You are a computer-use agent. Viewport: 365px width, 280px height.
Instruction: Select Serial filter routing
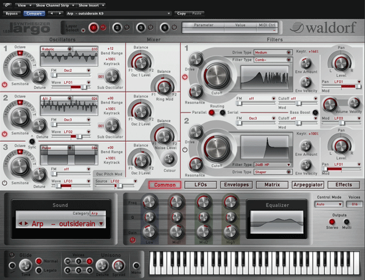pos(223,113)
